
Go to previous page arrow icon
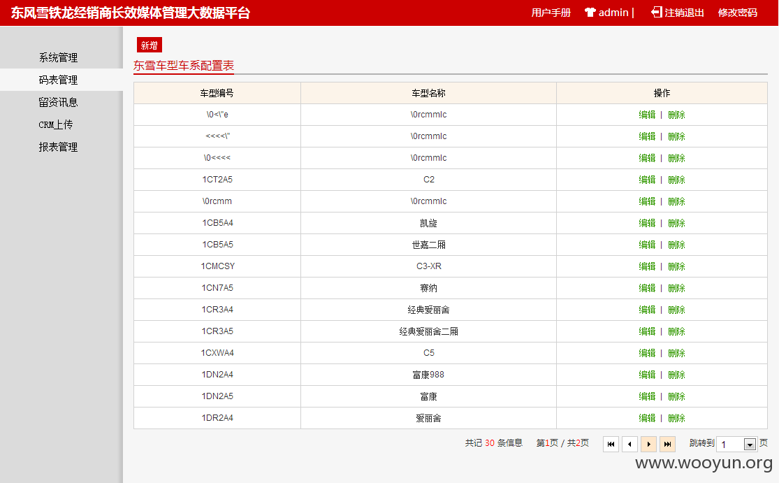629,444
